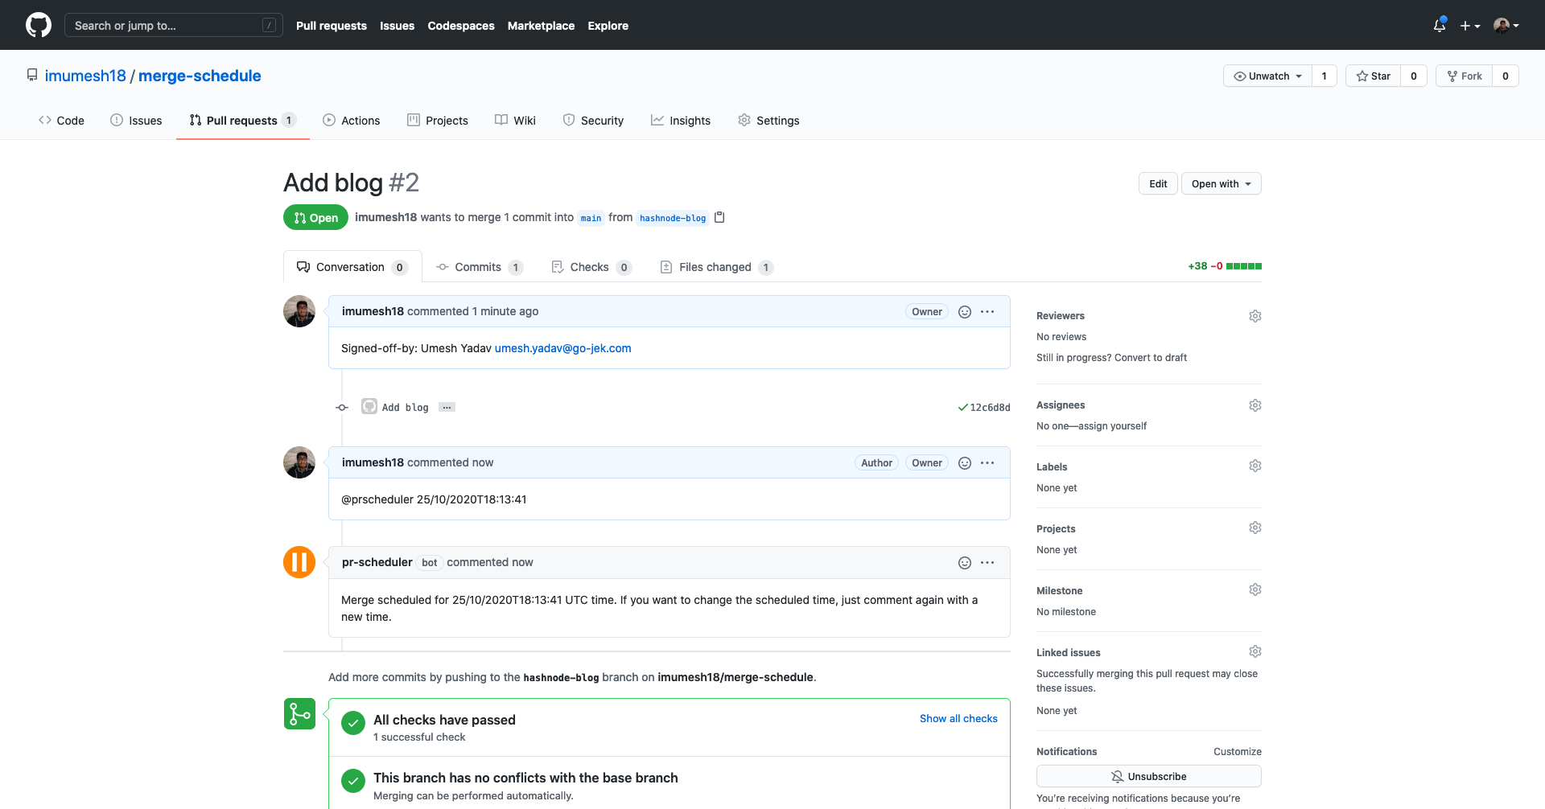
Task: Click Show all checks link
Action: 958,719
